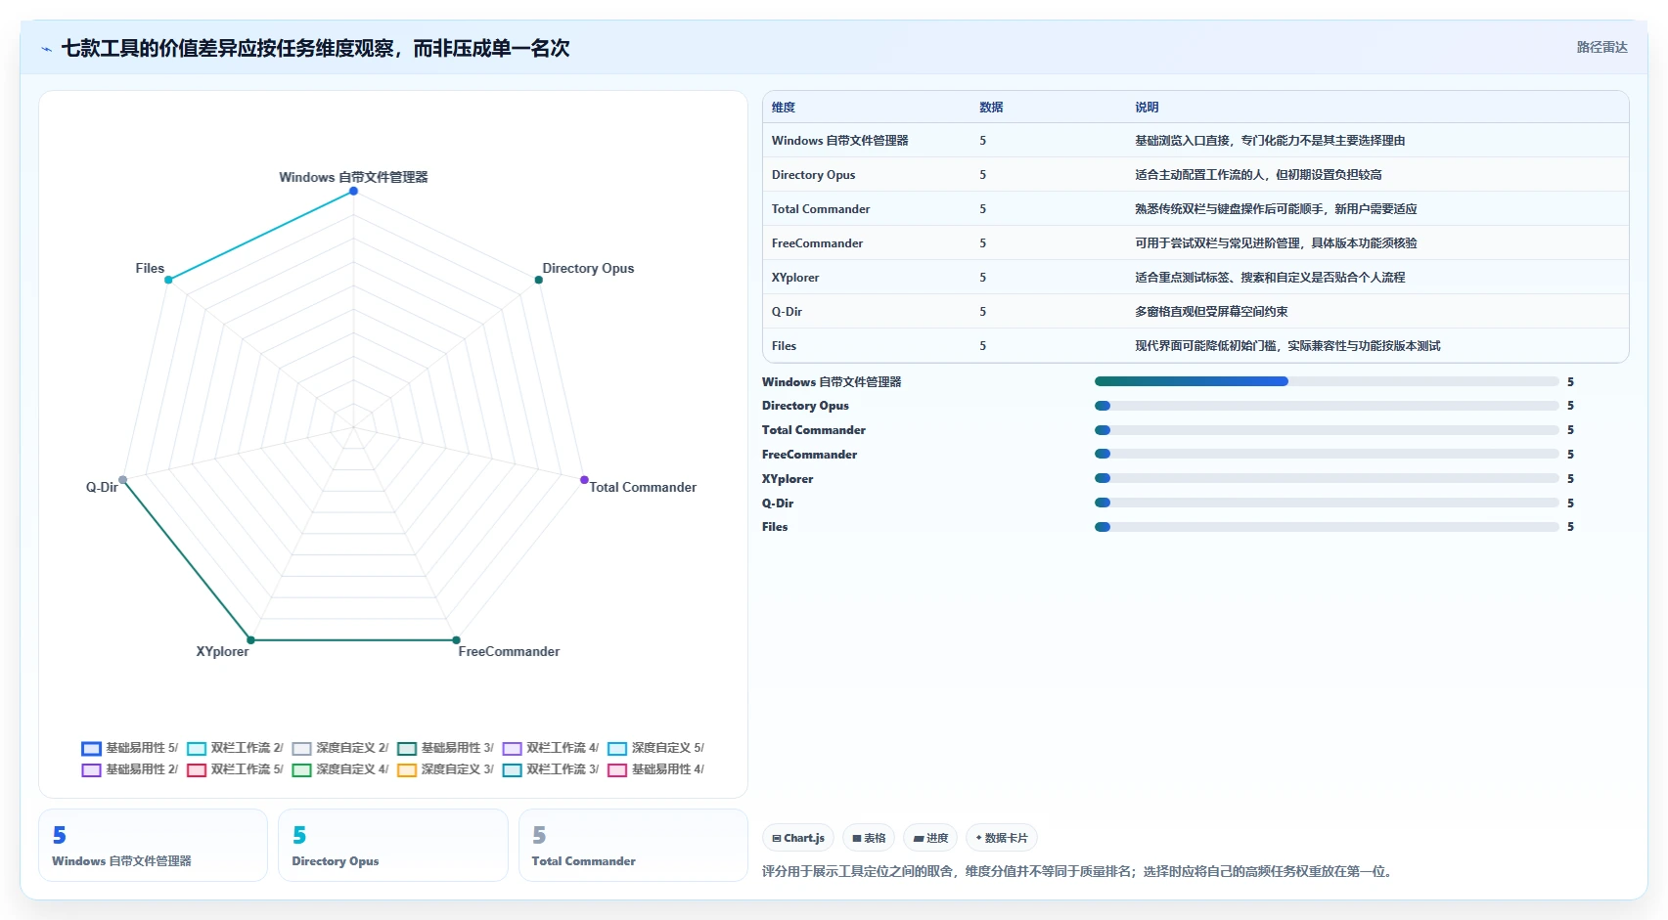Hide the 双栏工作流 5/ dataset in legend
This screenshot has width=1668, height=920.
pyautogui.click(x=235, y=769)
